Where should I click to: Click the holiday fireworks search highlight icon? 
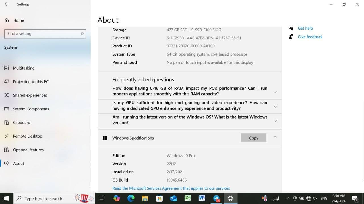point(84,198)
